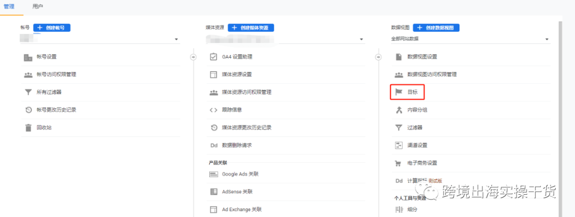Click the trash bin icon beside 回收站
The image size is (575, 217).
(x=28, y=127)
